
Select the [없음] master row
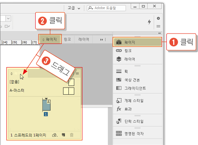[x=42, y=82]
